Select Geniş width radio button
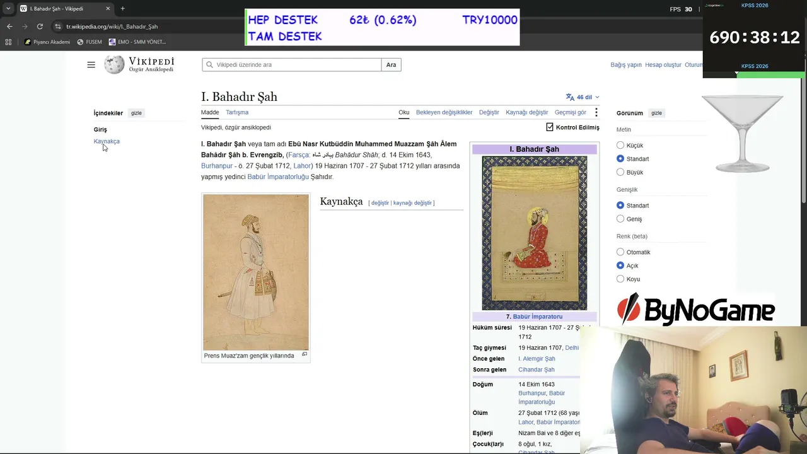The width and height of the screenshot is (807, 454). pos(620,219)
